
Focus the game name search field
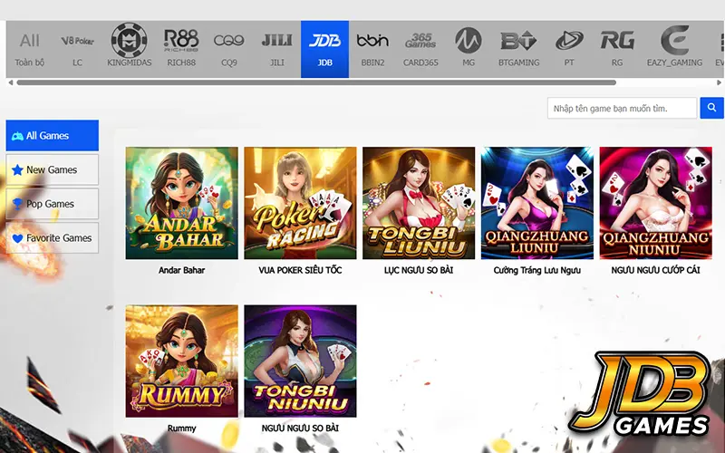pyautogui.click(x=622, y=108)
